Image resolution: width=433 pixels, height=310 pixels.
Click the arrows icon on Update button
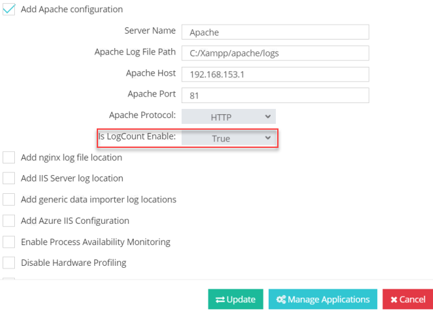[x=220, y=300]
